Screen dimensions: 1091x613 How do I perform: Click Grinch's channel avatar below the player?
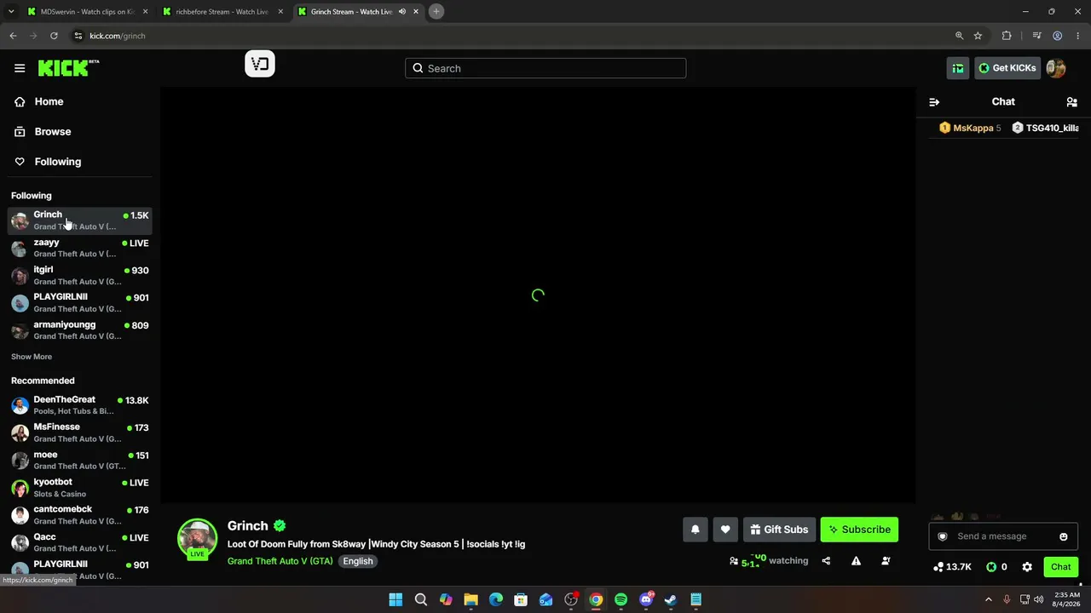point(197,539)
